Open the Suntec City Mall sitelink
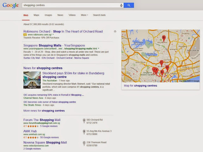 pos(32,58)
